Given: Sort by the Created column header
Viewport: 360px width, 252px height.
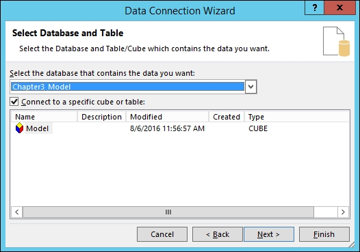Looking at the screenshot, I should [227, 117].
